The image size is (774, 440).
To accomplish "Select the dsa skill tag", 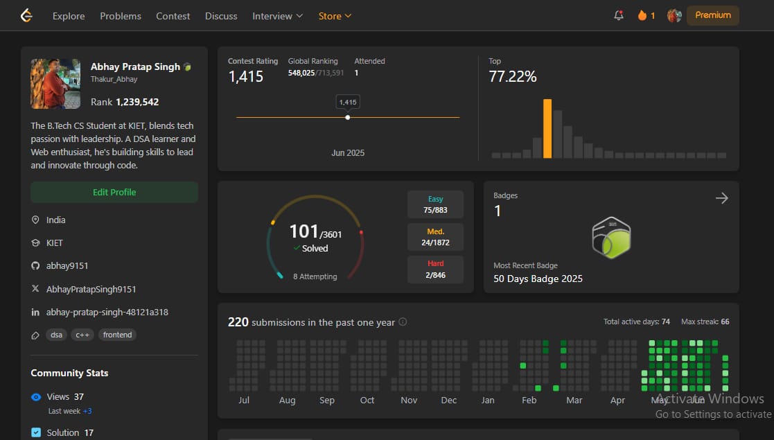I will click(x=57, y=335).
